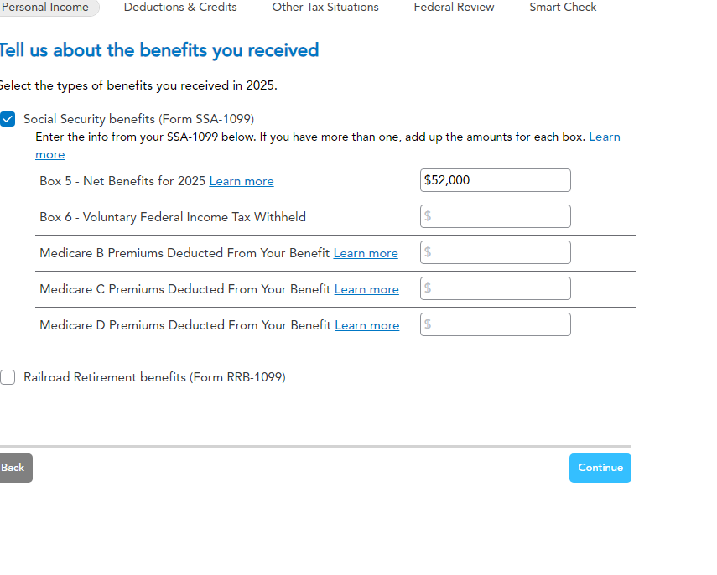Open the Federal Review tab
This screenshot has height=575, width=717.
454,8
